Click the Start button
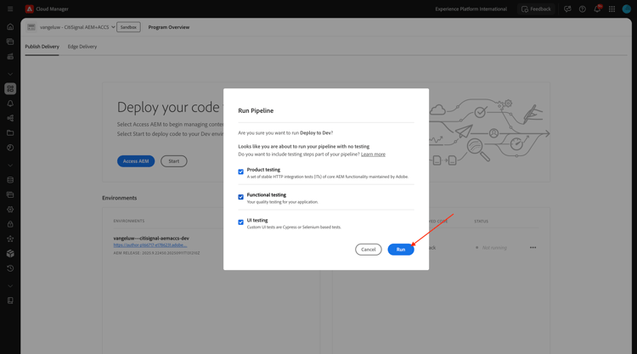Image resolution: width=637 pixels, height=354 pixels. pos(173,161)
